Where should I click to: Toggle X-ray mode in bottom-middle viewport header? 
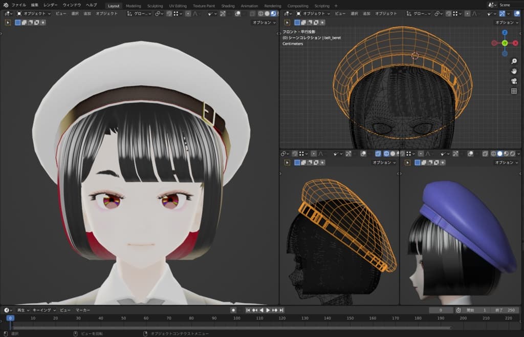(378, 154)
